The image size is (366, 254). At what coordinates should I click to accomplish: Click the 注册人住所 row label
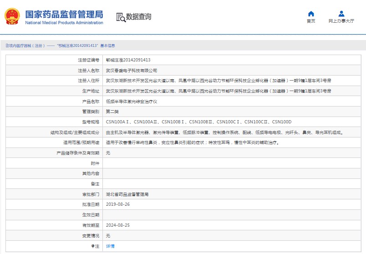[x=88, y=81]
